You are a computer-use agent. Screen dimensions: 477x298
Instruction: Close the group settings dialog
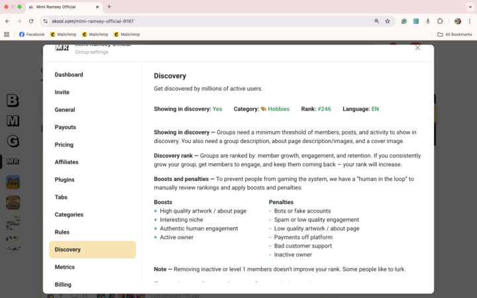click(417, 48)
